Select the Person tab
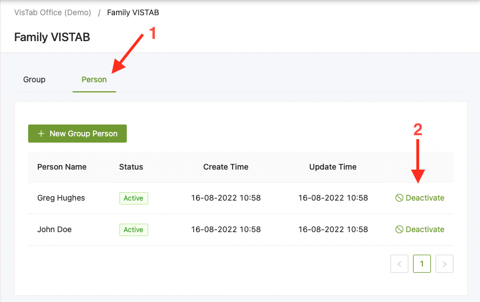Image resolution: width=480 pixels, height=302 pixels. point(94,79)
